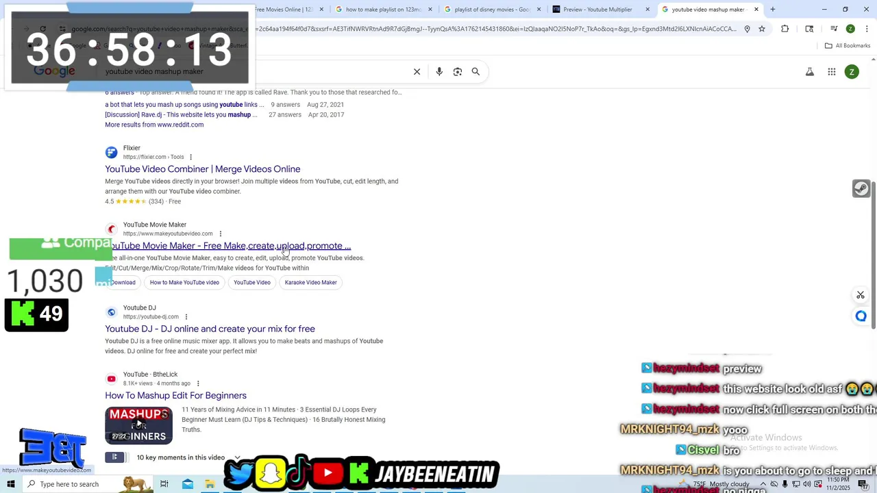Viewport: 877px width, 493px height.
Task: Open Chrome three-dot menu
Action: pyautogui.click(x=866, y=29)
